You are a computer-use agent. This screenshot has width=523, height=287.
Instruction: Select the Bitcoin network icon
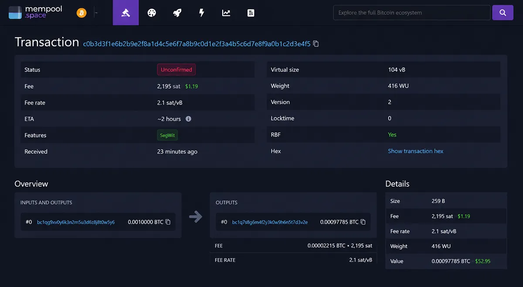point(82,13)
